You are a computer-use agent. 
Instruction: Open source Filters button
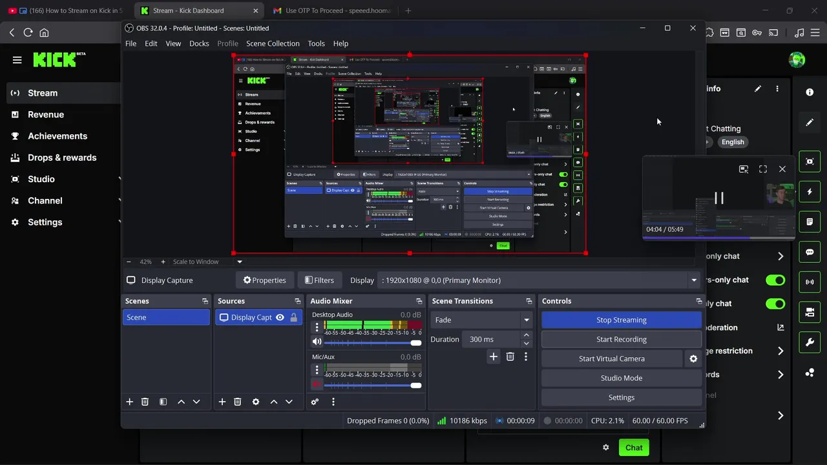click(x=319, y=280)
